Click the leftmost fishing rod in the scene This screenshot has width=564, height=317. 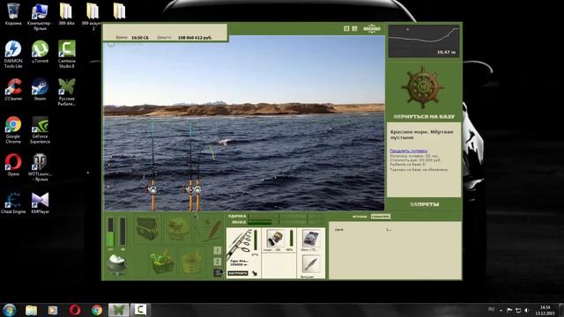(152, 166)
